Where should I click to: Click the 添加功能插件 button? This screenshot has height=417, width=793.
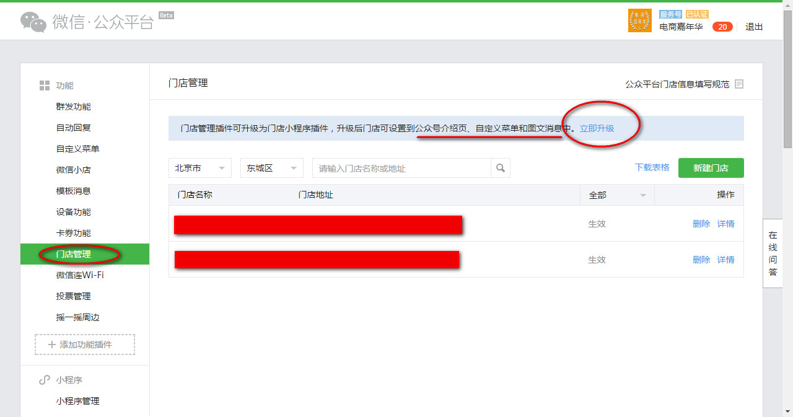(85, 345)
